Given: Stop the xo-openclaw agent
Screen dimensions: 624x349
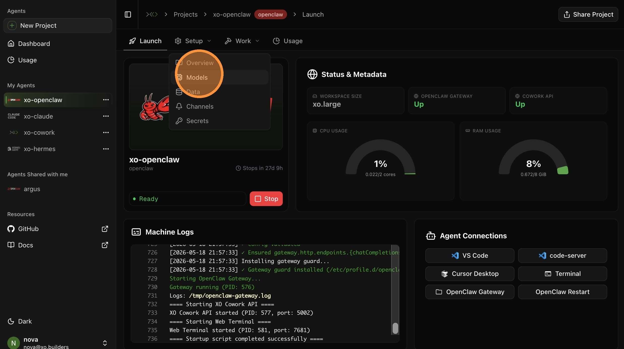Looking at the screenshot, I should [266, 199].
